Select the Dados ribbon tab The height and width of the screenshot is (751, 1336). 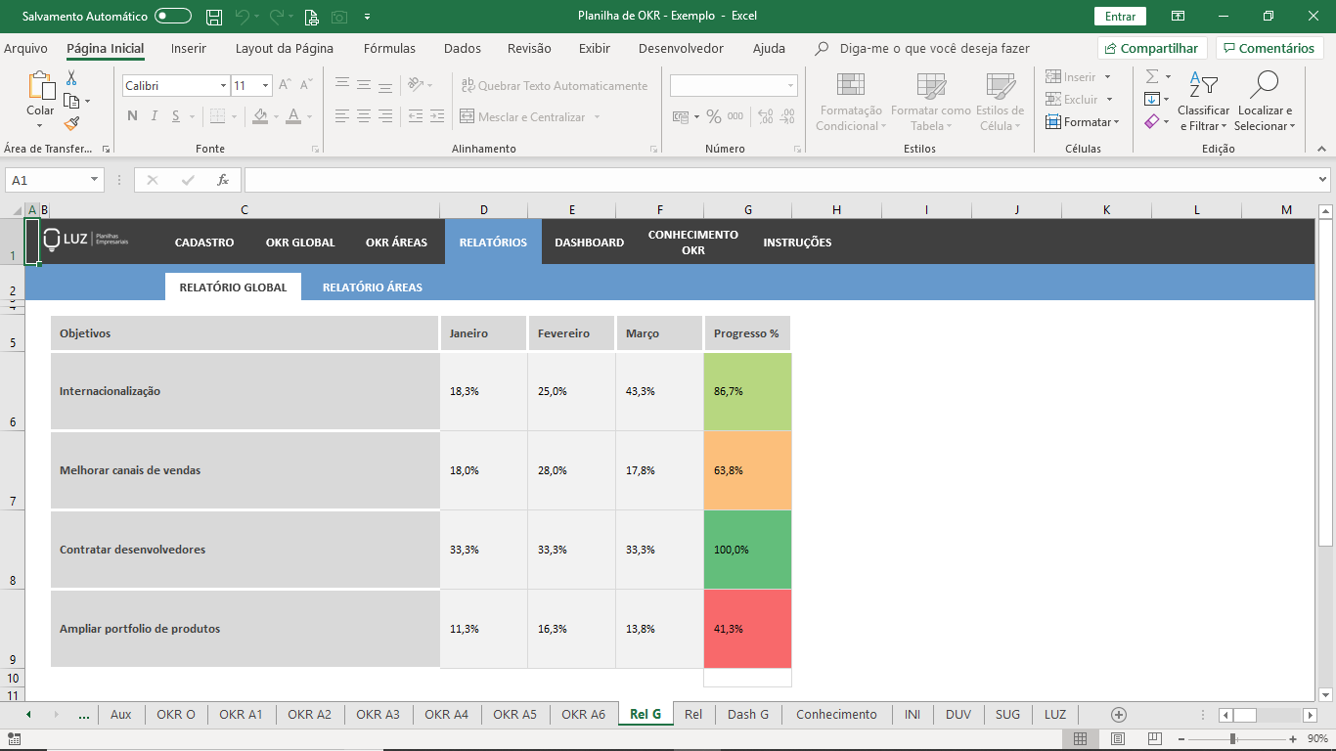tap(463, 48)
